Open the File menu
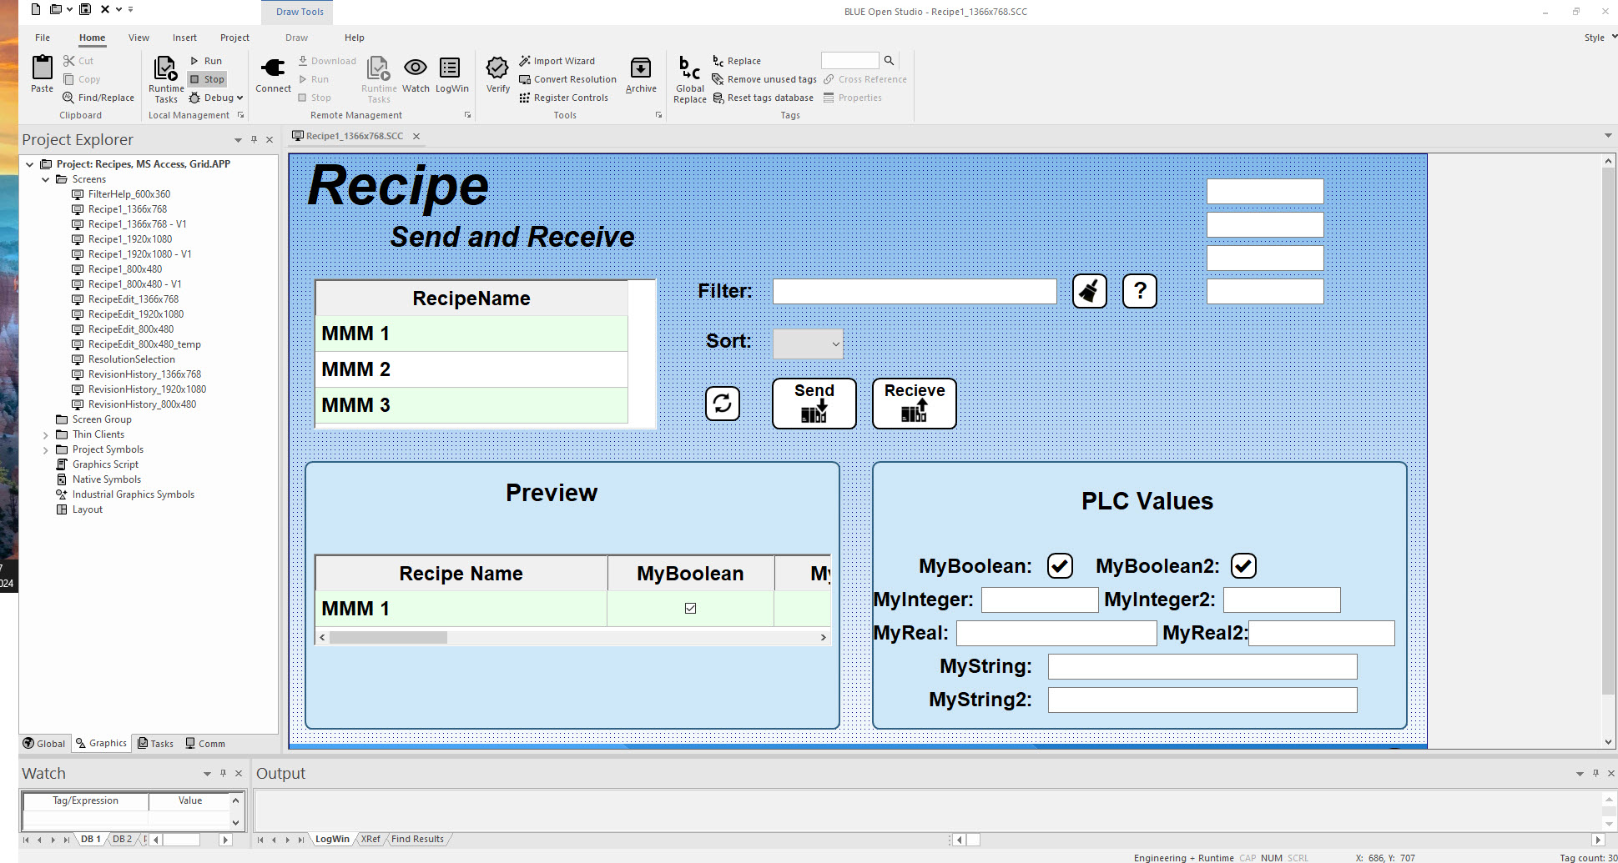The image size is (1618, 863). [43, 38]
